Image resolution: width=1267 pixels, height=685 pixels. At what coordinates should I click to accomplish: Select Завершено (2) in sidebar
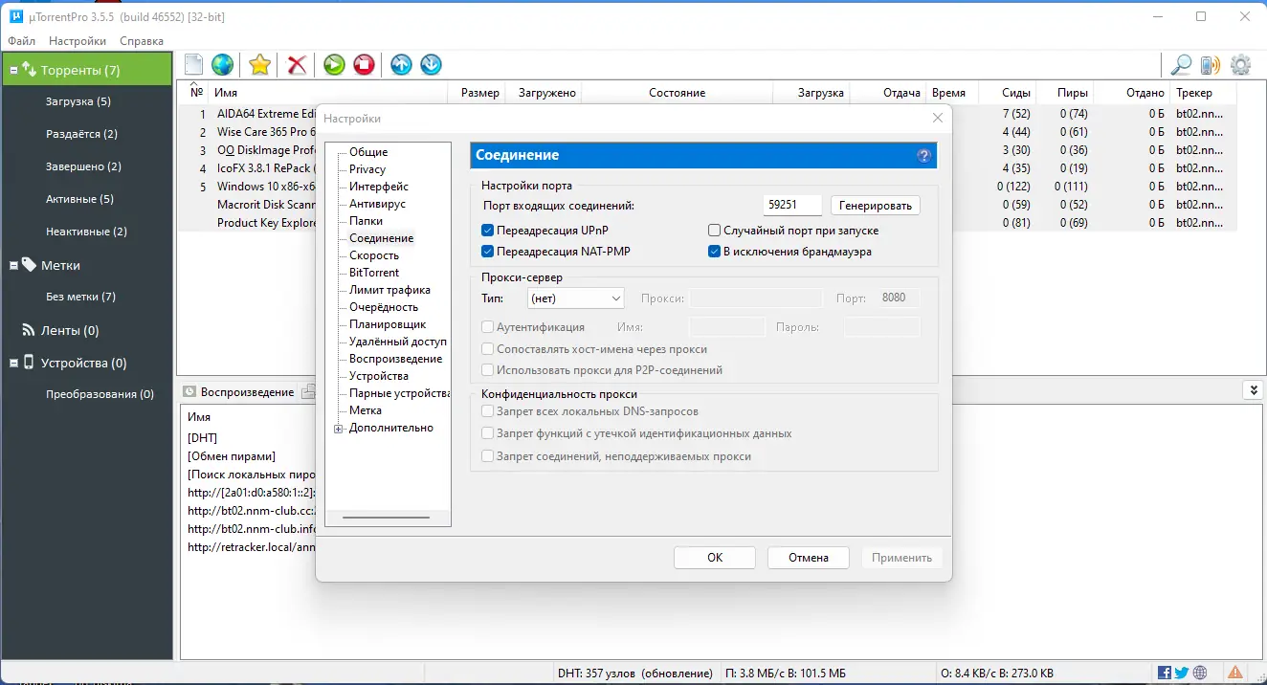84,166
